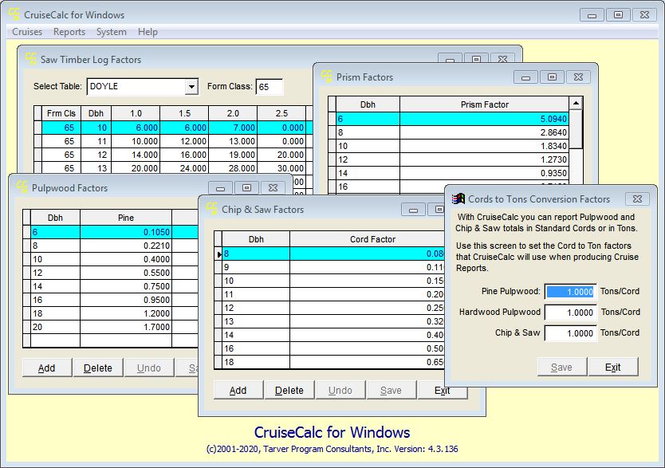Select pine value 0.7500 in Pulpwood Factors

pyautogui.click(x=126, y=286)
